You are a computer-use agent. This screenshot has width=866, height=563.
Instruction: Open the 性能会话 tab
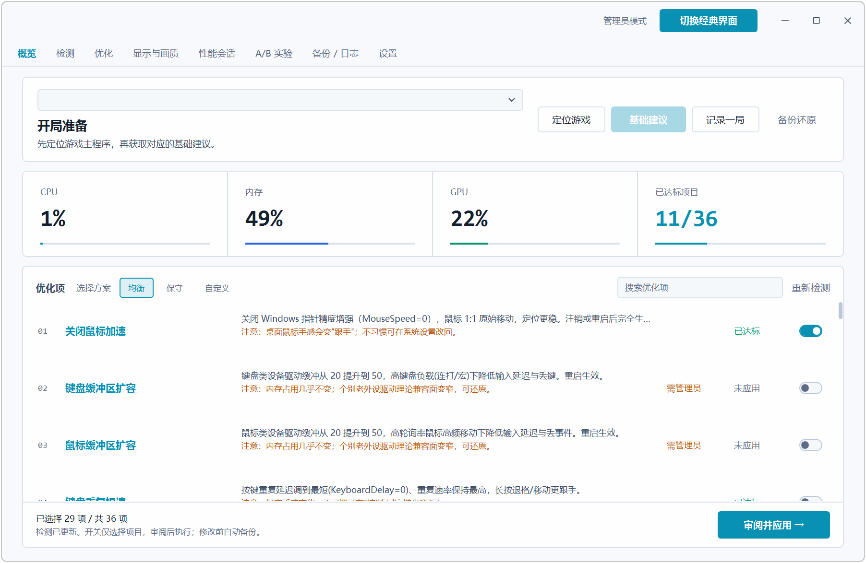(x=217, y=53)
